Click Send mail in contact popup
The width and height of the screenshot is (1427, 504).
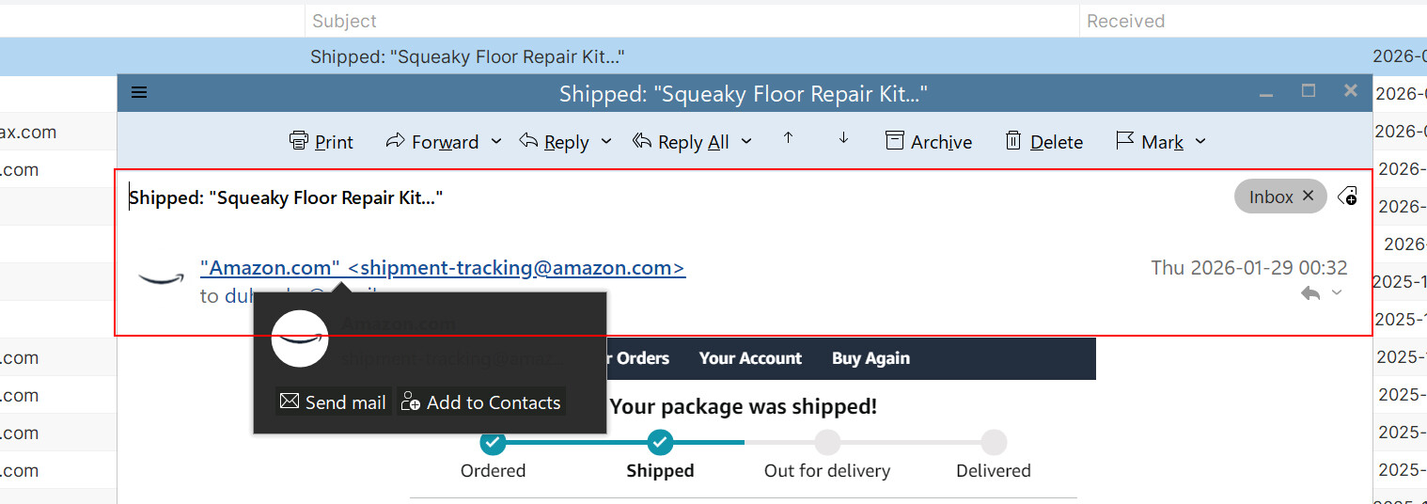point(333,402)
